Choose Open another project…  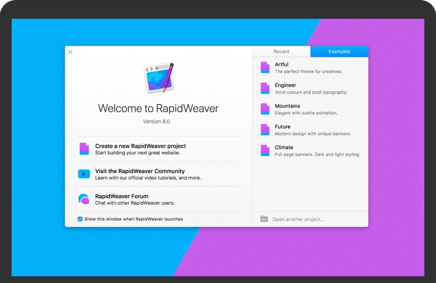tap(298, 220)
